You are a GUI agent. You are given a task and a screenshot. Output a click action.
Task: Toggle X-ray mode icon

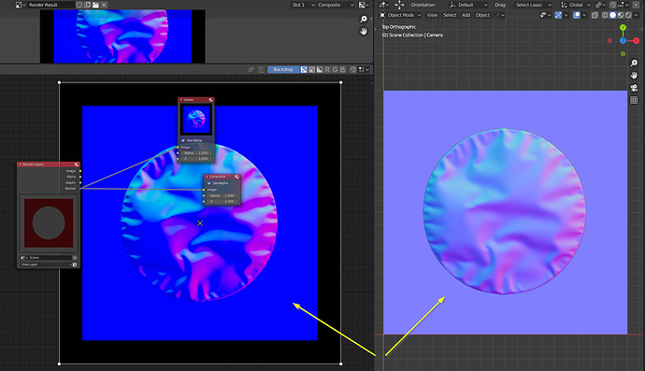(x=595, y=15)
